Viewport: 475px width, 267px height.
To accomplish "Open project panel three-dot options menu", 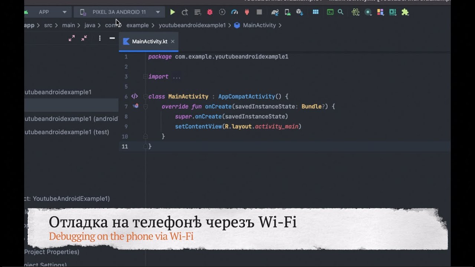I will pyautogui.click(x=99, y=38).
